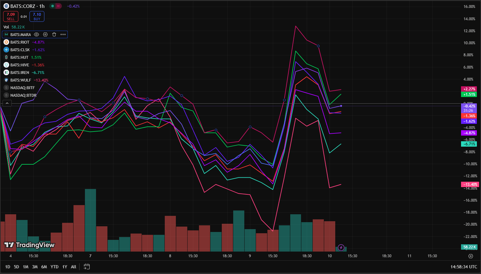The width and height of the screenshot is (481, 274).
Task: Click the green market status dot
Action: [53, 6]
